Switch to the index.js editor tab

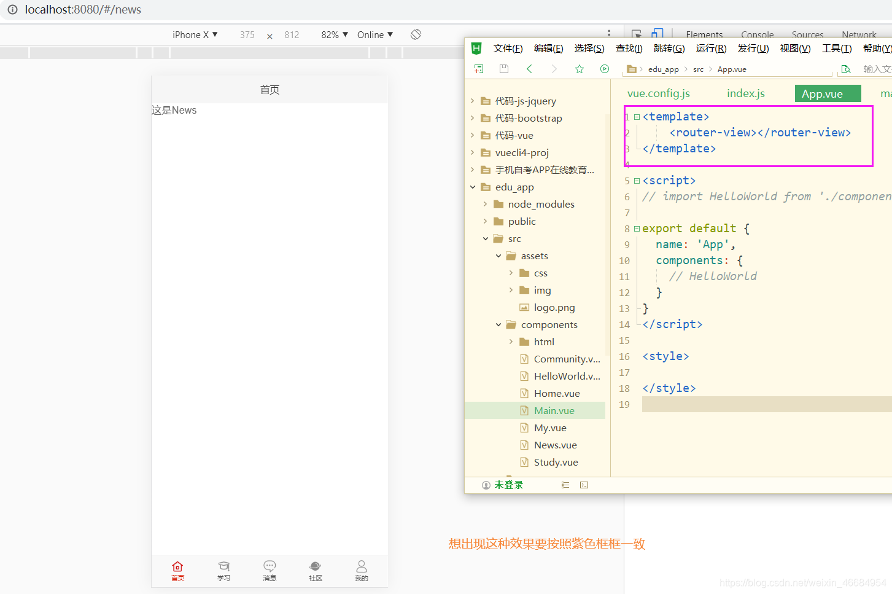[x=746, y=93]
